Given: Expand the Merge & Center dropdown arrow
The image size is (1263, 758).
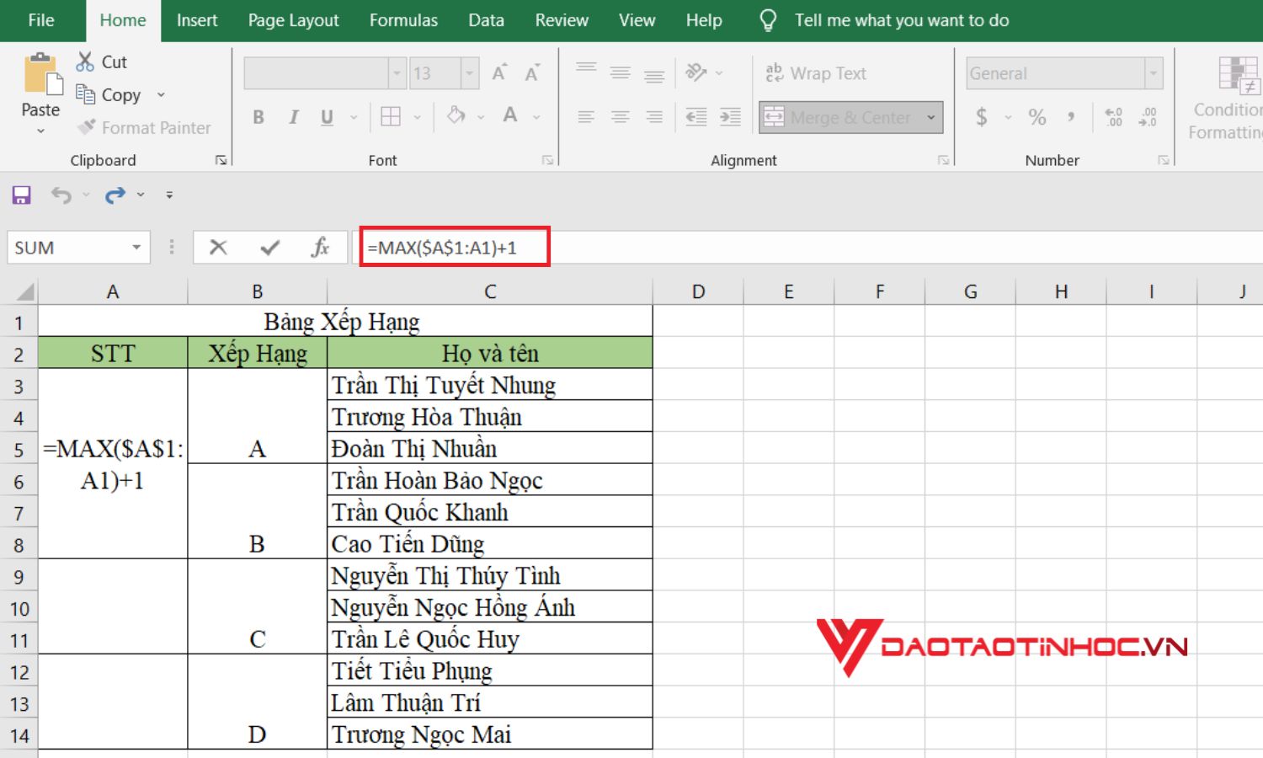Looking at the screenshot, I should (x=931, y=117).
